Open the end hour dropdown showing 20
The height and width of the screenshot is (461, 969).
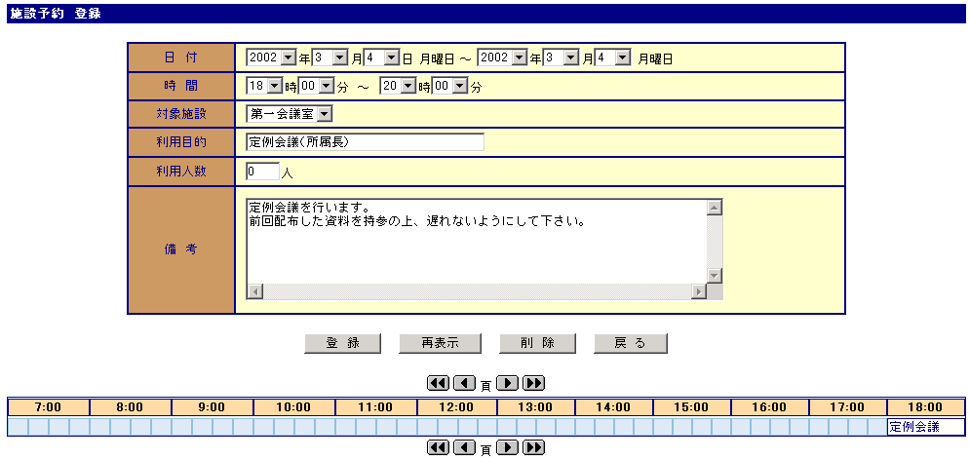[x=399, y=87]
